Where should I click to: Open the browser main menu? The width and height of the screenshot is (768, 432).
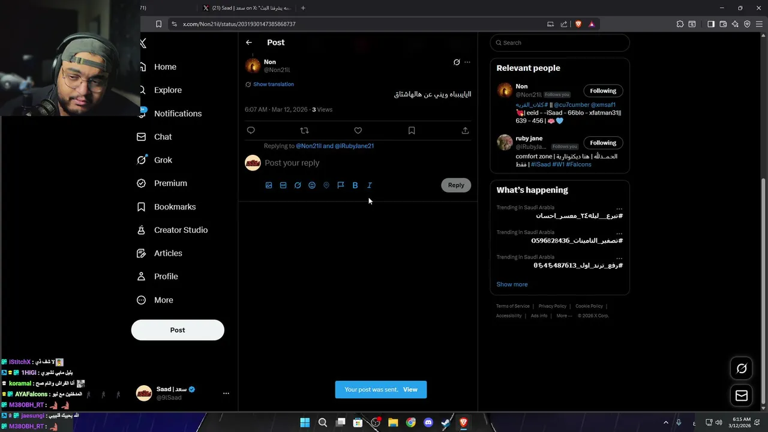click(x=758, y=24)
